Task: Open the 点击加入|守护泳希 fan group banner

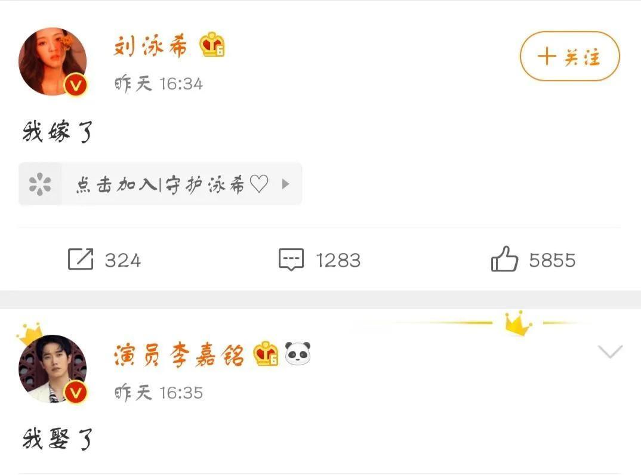Action: pyautogui.click(x=160, y=184)
